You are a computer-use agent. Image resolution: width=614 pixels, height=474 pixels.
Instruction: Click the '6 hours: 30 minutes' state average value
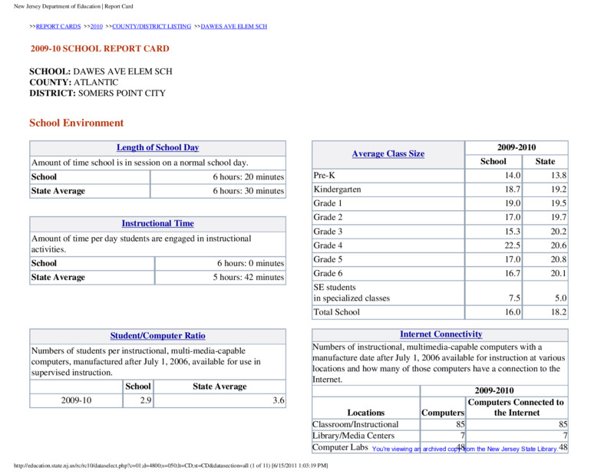click(248, 191)
